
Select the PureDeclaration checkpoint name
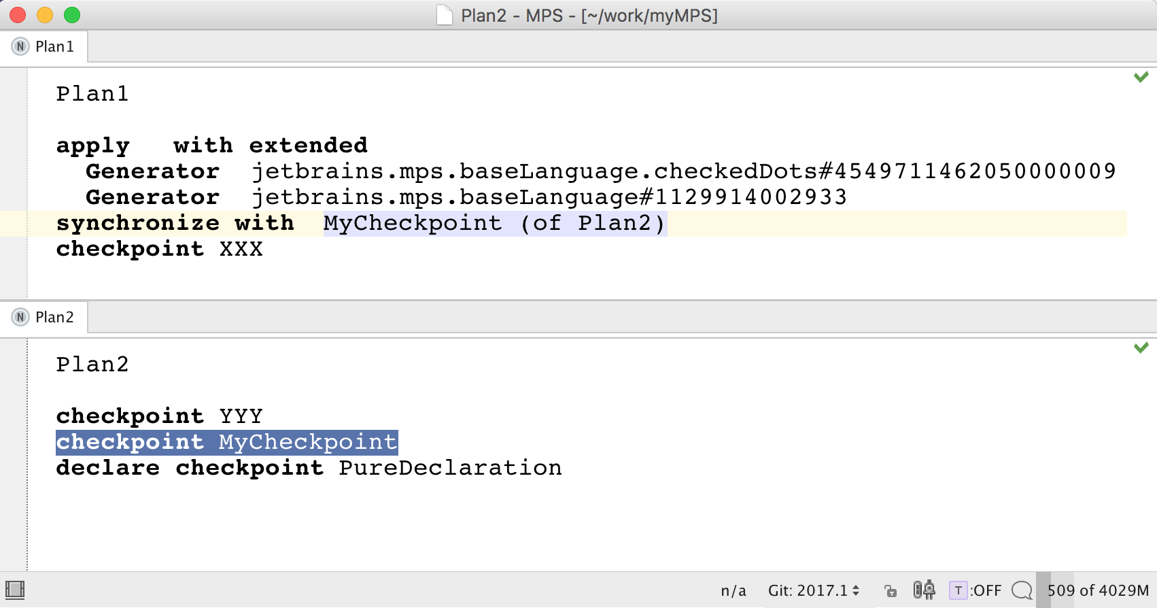pyautogui.click(x=450, y=468)
